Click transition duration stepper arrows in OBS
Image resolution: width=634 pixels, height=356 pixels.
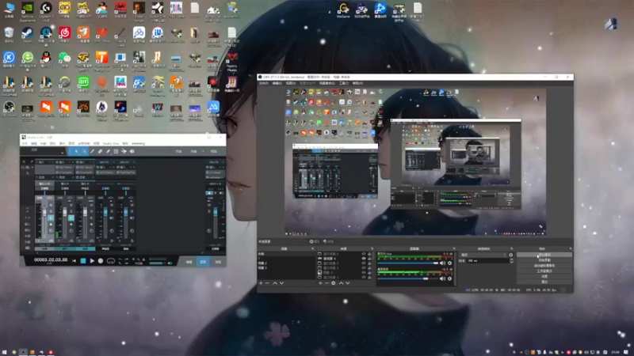tap(511, 261)
